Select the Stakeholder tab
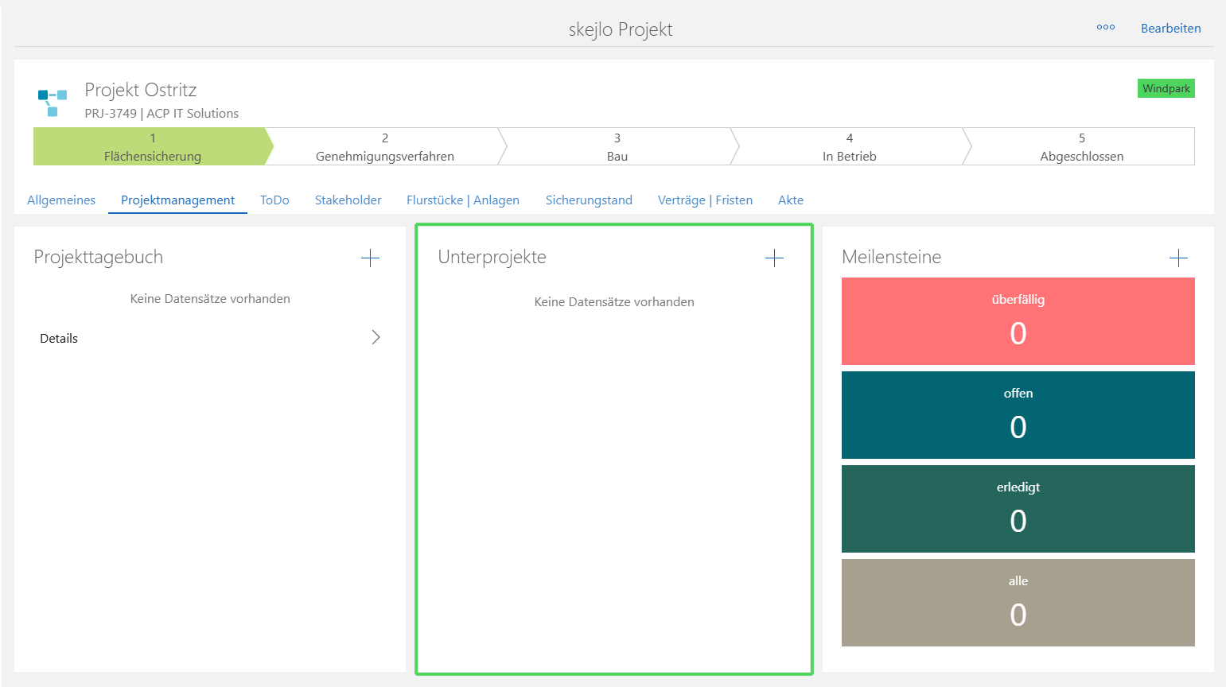The height and width of the screenshot is (687, 1226). (348, 200)
